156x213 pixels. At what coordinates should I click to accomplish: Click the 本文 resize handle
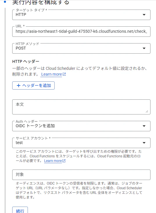point(147,112)
